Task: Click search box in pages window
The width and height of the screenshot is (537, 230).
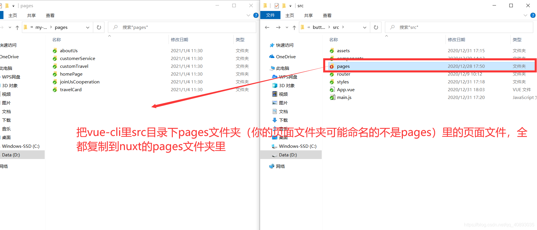Action: tap(182, 27)
